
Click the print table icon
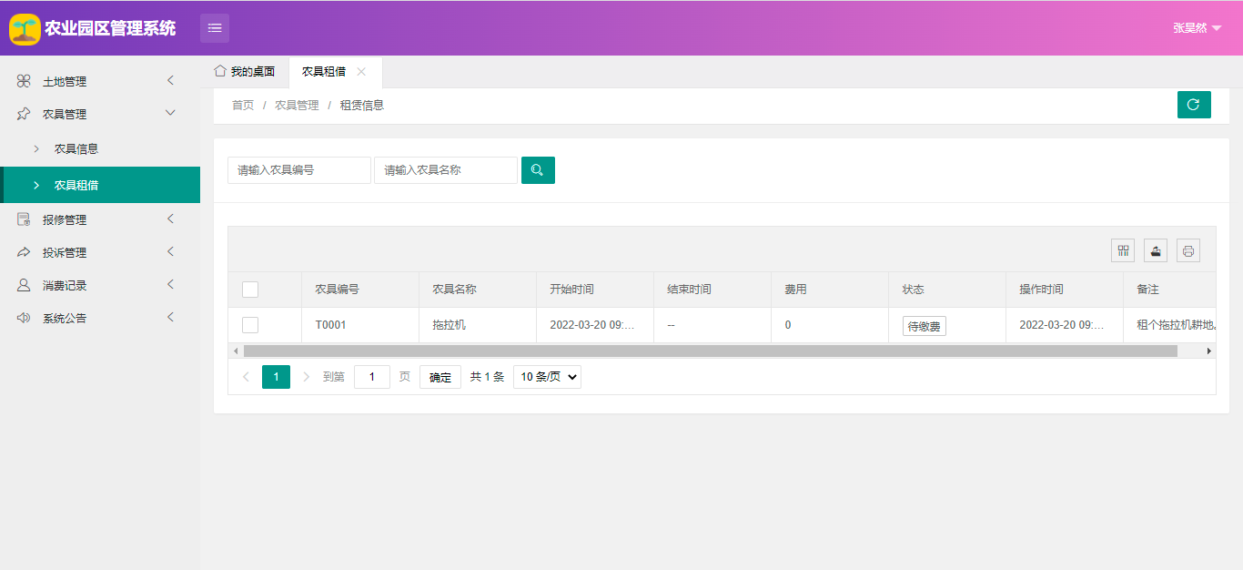coord(1188,250)
